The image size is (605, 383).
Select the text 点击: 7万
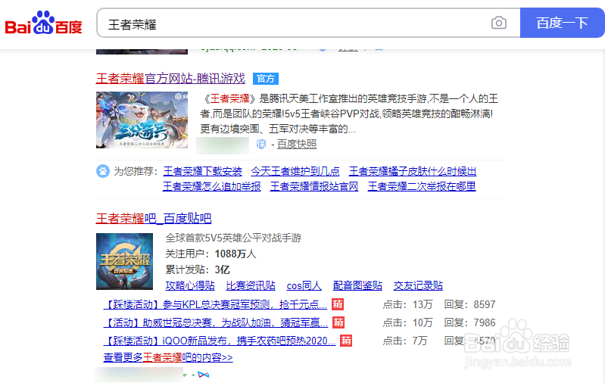(405, 341)
